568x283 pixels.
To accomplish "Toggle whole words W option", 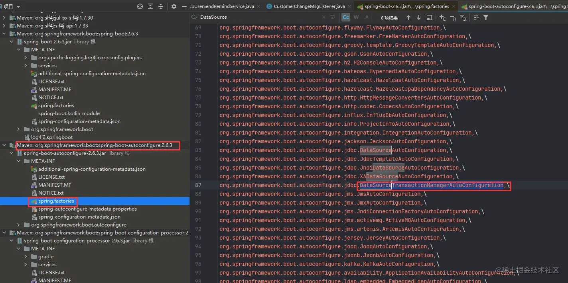I will (356, 17).
